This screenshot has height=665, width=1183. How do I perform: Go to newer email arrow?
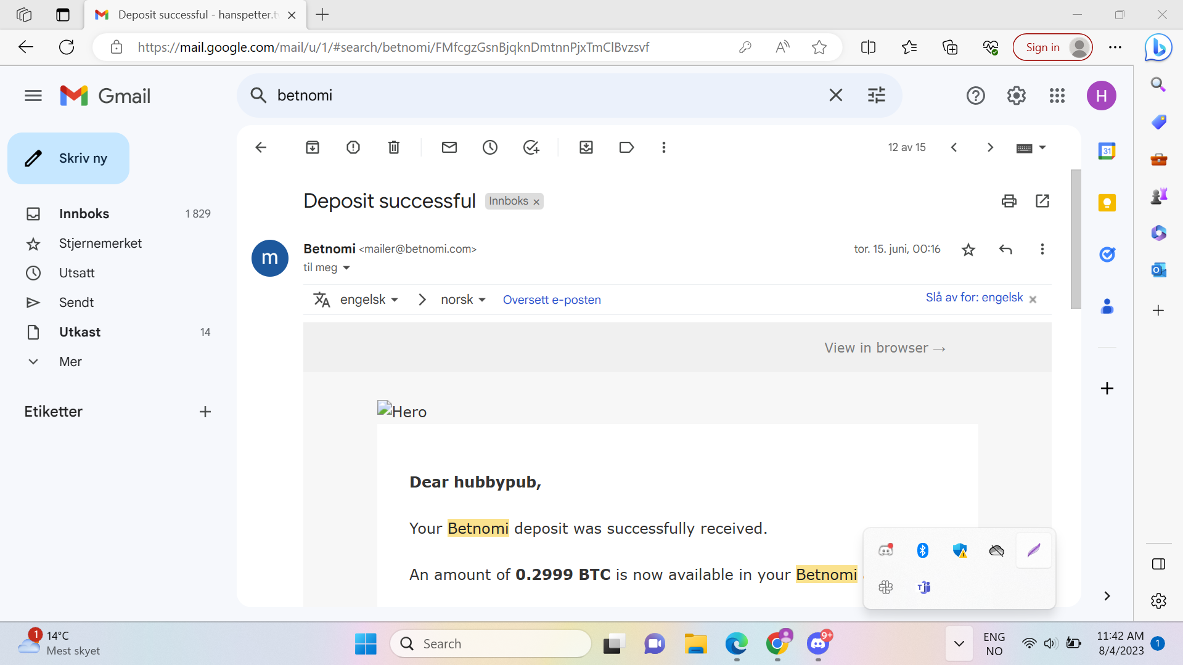tap(954, 147)
